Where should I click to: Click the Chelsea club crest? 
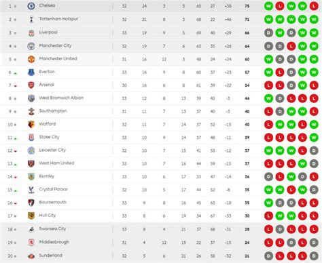(x=31, y=6)
